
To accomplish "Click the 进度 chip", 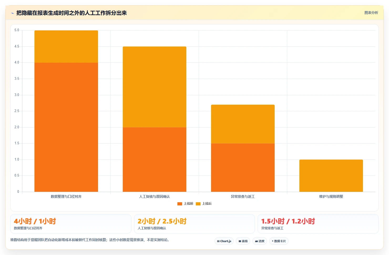I will pyautogui.click(x=260, y=241).
